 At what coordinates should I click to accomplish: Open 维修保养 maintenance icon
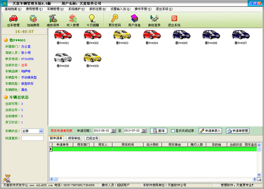click(x=53, y=20)
